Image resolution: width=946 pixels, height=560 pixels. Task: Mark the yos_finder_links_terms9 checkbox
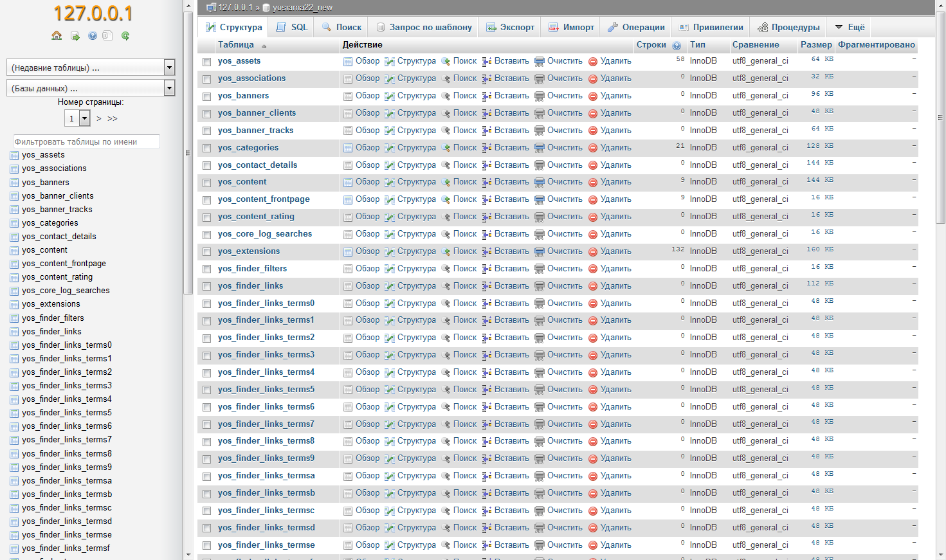click(207, 460)
